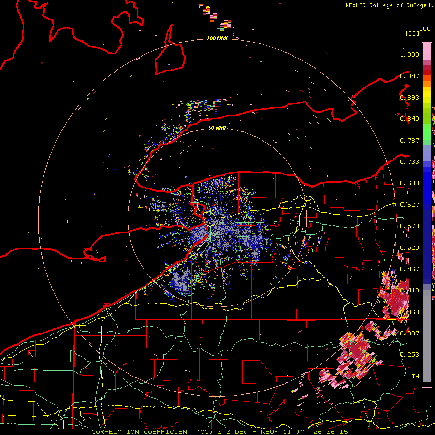Pick the pink top segment of color bar
This screenshot has width=435, height=435.
click(427, 51)
